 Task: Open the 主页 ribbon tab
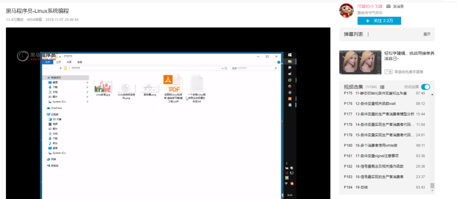(58, 62)
